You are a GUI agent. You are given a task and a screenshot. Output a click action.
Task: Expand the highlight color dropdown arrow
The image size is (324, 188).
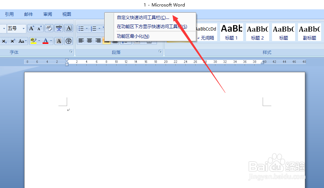click(39, 41)
